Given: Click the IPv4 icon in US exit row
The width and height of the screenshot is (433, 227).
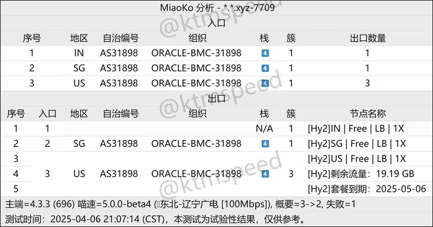Looking at the screenshot, I should click(265, 174).
